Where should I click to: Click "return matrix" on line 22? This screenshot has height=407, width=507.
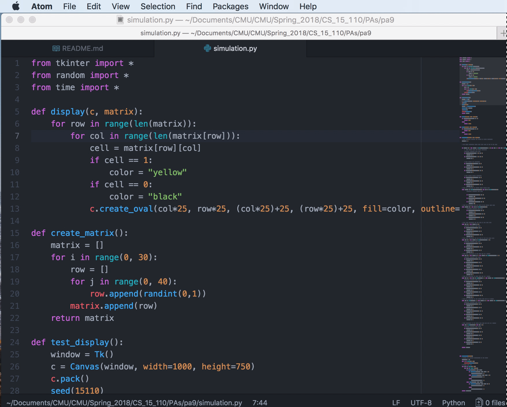[x=82, y=318]
